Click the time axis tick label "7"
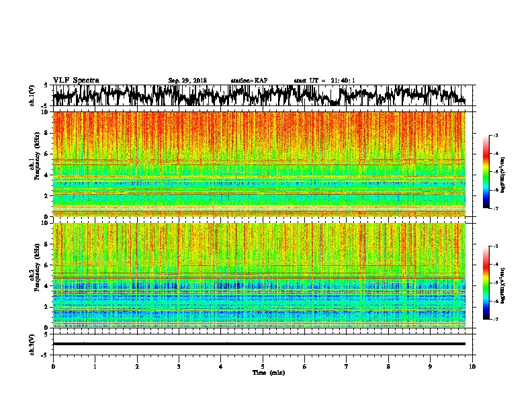Viewport: 532px width, 411px height. tap(347, 367)
